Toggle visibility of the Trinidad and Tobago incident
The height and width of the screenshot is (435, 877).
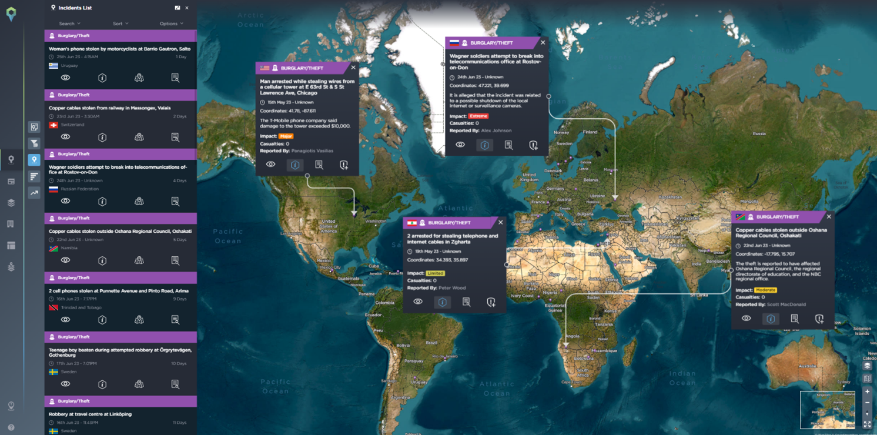point(65,320)
